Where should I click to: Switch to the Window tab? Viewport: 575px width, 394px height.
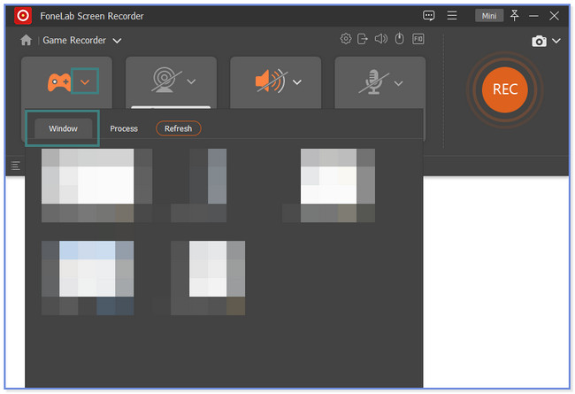[x=63, y=128]
